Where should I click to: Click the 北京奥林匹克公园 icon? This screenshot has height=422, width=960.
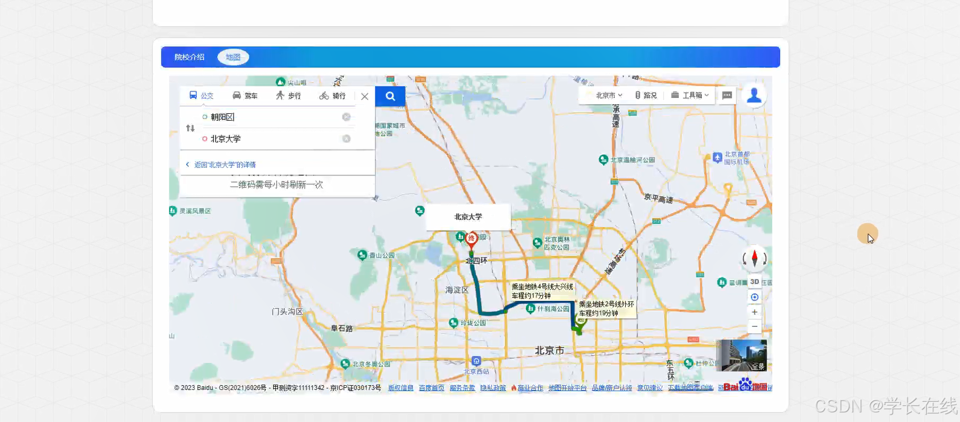coord(537,243)
